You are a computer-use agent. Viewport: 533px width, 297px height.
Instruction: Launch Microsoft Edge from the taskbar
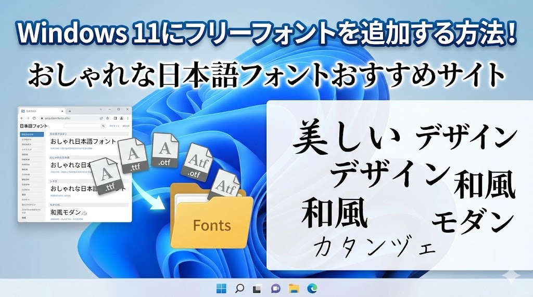[311, 288]
